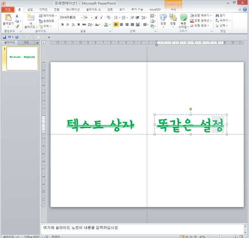This screenshot has width=249, height=238.
Task: Click the Cut scissors icon
Action: 17,16
